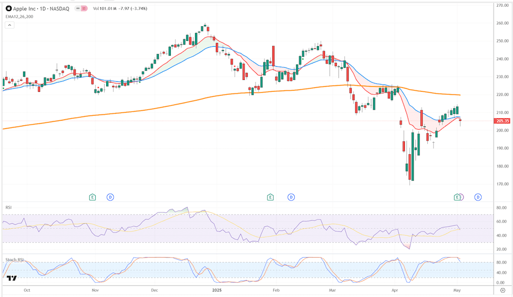Viewport: 513px width, 297px height.
Task: Click the Oct label on time axis
Action: pos(27,290)
